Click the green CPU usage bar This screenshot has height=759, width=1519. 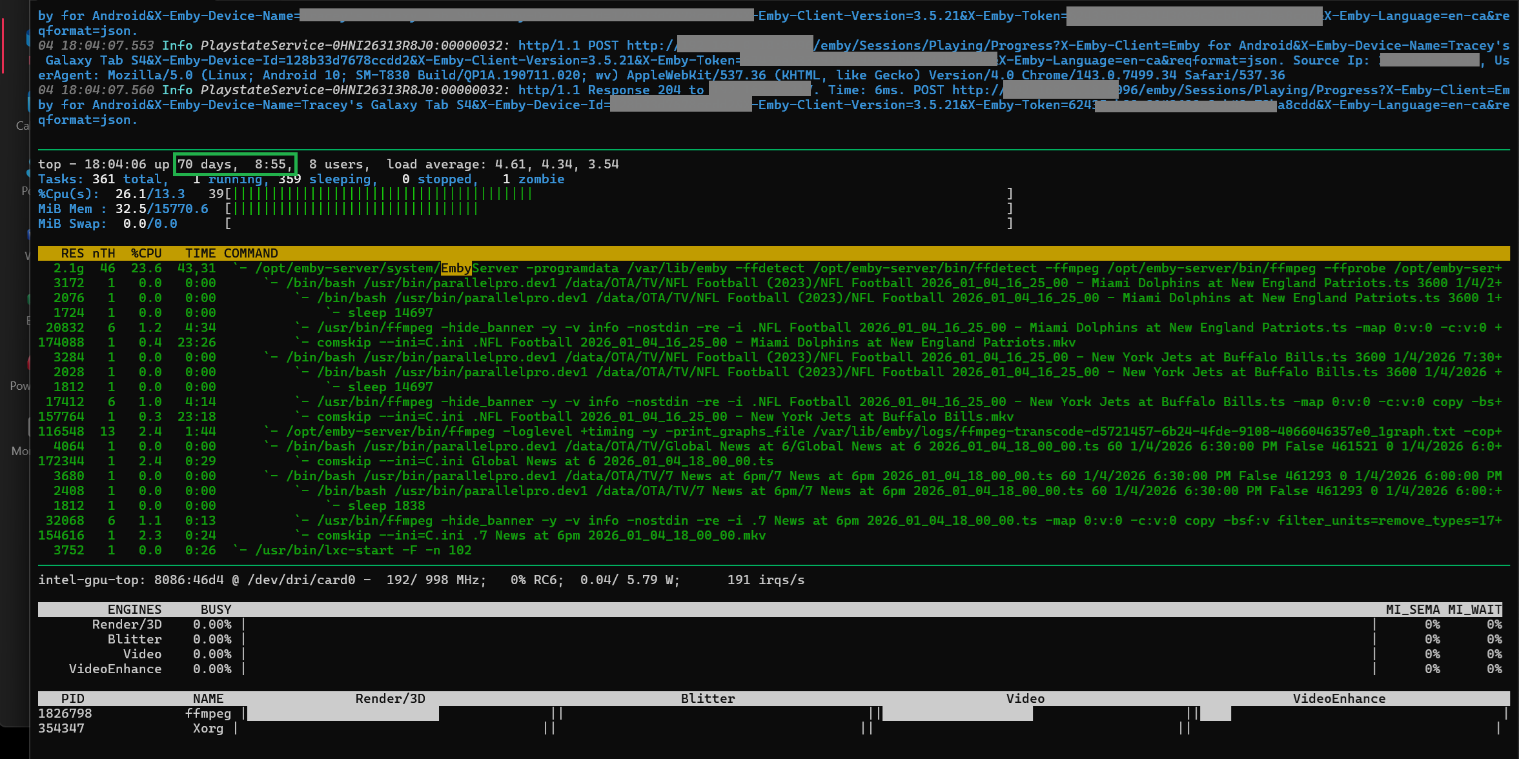pyautogui.click(x=382, y=194)
